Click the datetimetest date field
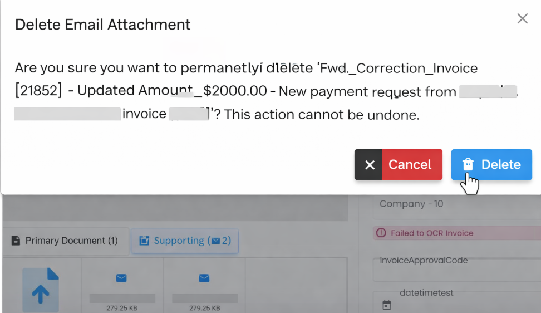The image size is (541, 313). pos(462,301)
